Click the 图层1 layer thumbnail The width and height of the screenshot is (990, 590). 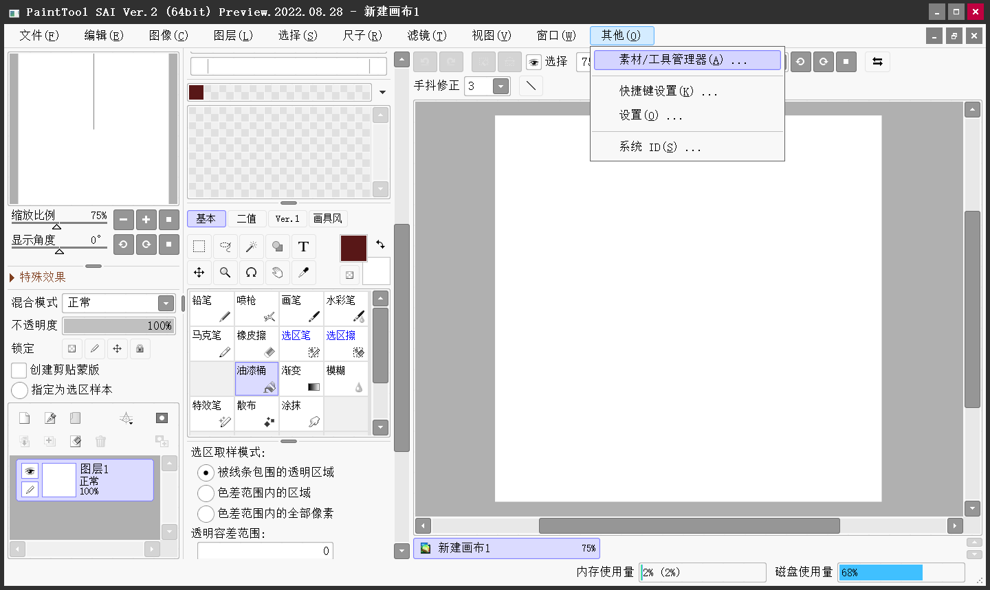point(59,479)
